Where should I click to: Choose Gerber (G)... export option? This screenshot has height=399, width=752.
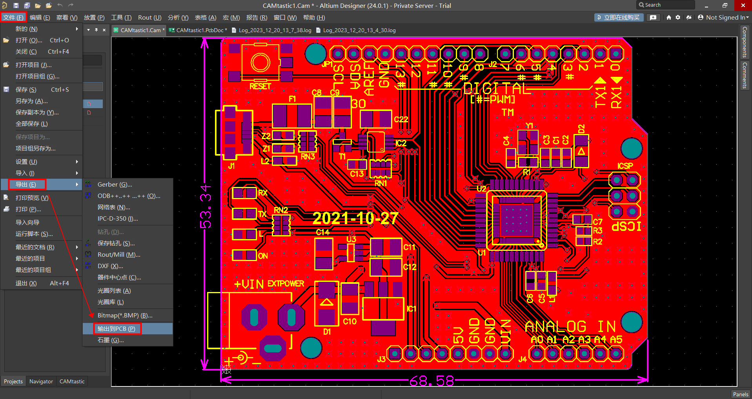pyautogui.click(x=115, y=185)
